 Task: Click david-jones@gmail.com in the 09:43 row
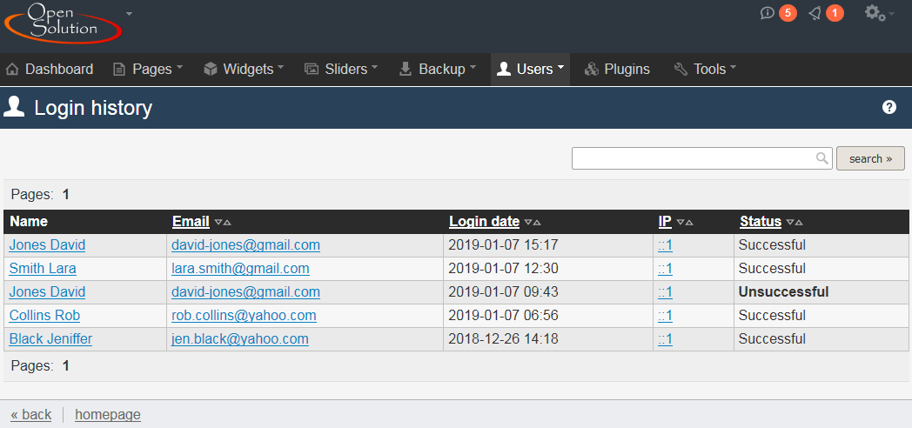pyautogui.click(x=245, y=292)
